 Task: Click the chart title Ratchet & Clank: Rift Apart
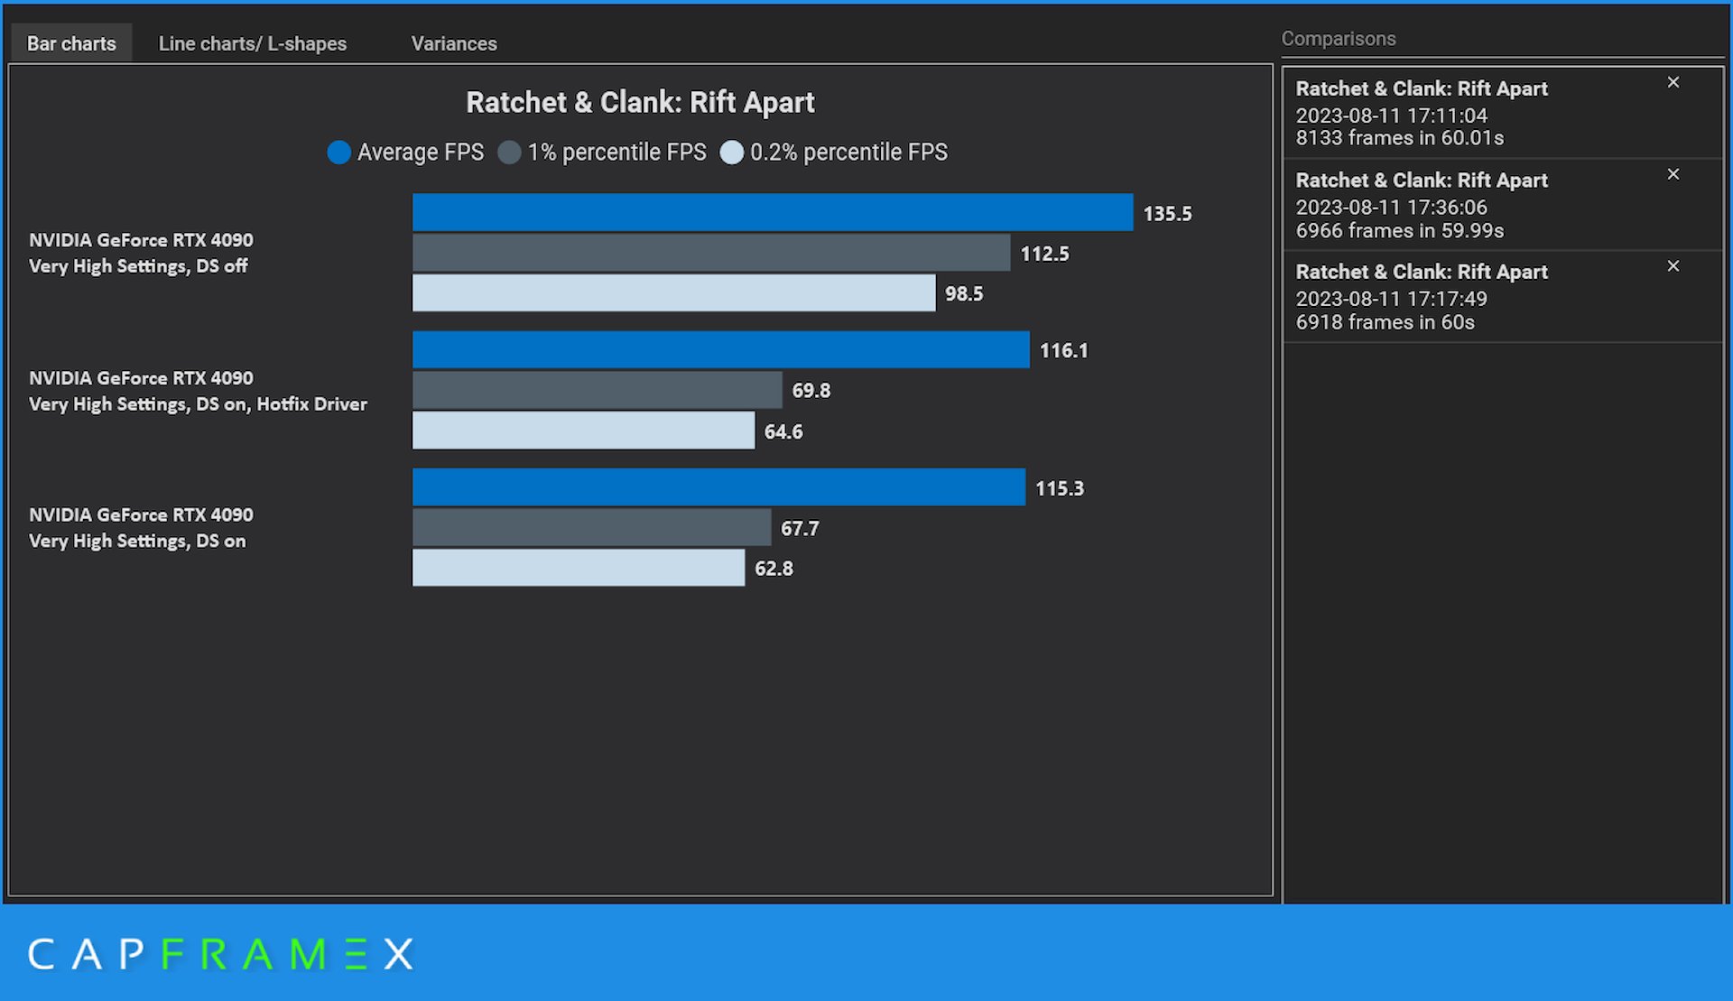(639, 103)
